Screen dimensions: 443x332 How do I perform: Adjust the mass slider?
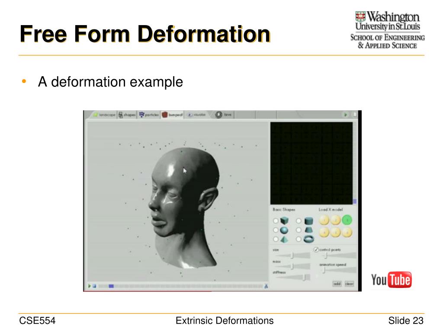(x=292, y=266)
